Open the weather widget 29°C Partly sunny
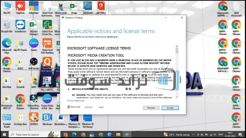Image resolution: width=246 pixels, height=138 pixels. pyautogui.click(x=177, y=134)
